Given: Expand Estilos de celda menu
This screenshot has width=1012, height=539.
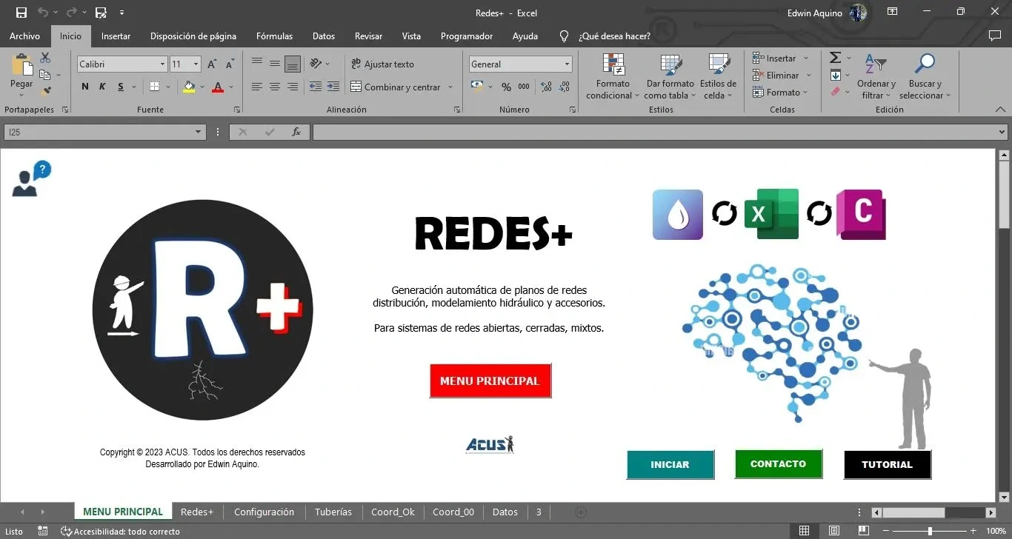Looking at the screenshot, I should click(x=718, y=76).
